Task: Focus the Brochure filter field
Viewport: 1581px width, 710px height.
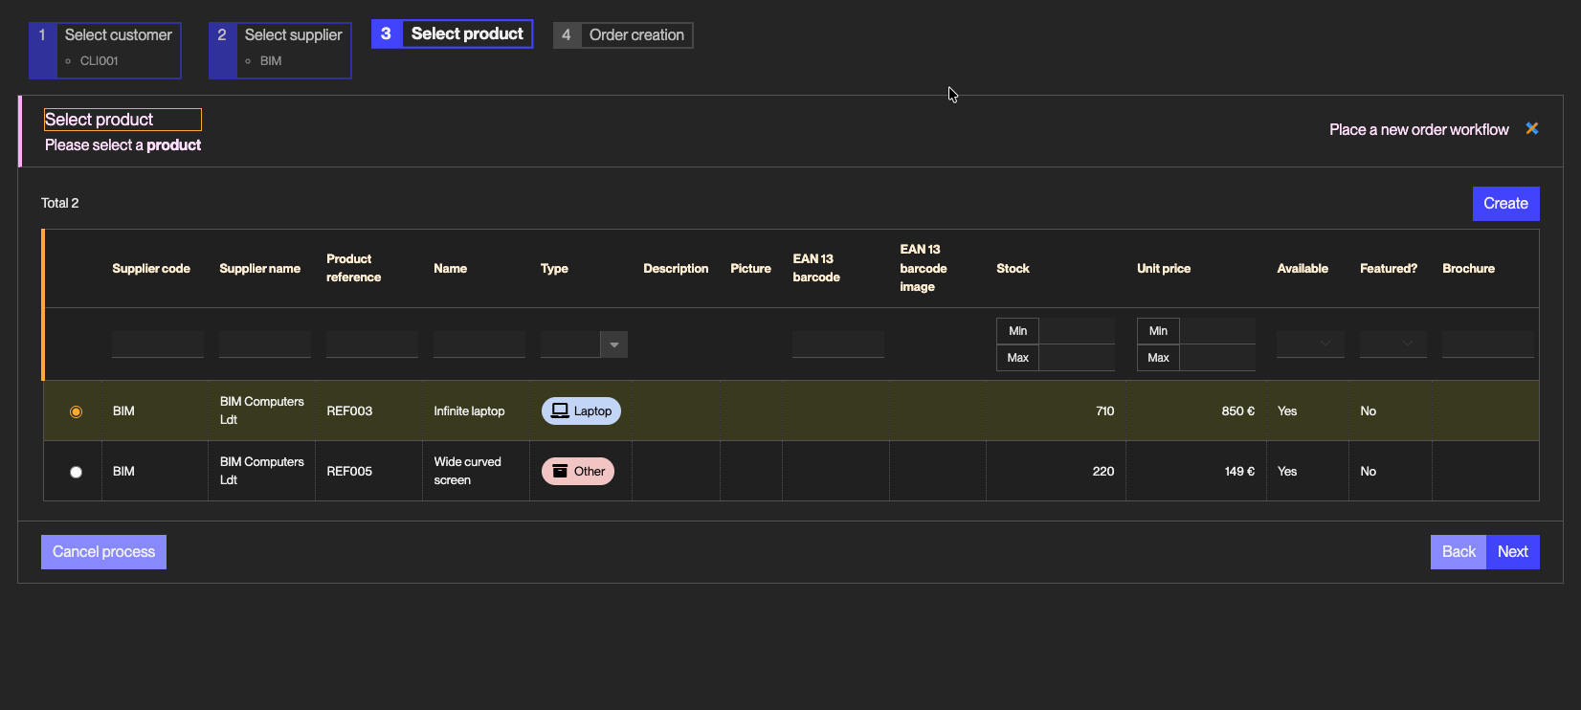Action: point(1488,344)
